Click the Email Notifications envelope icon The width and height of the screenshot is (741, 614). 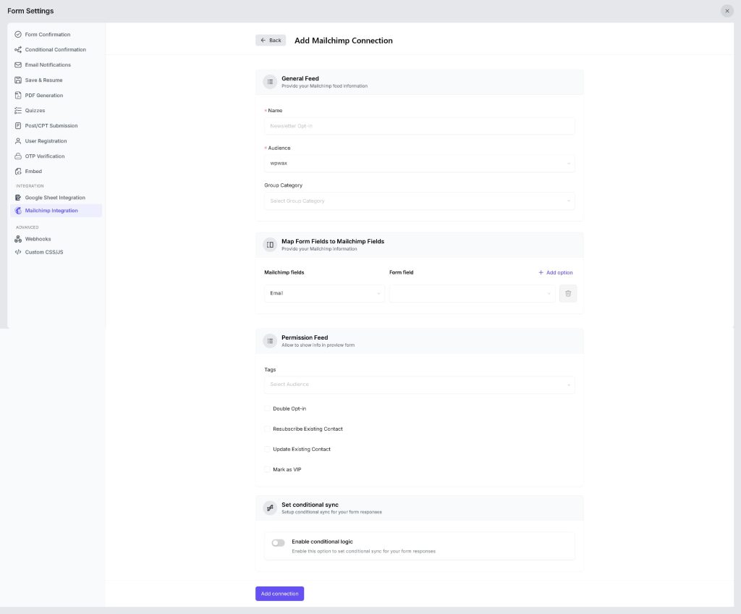[18, 65]
